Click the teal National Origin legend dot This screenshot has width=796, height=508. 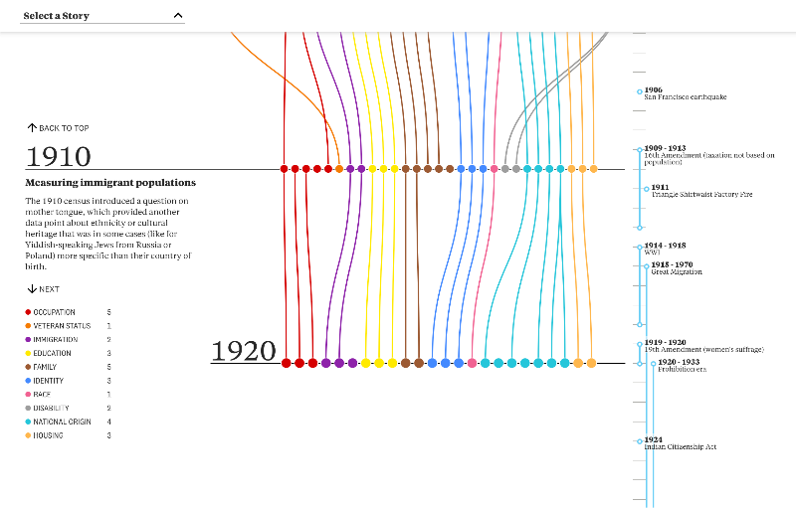[28, 422]
